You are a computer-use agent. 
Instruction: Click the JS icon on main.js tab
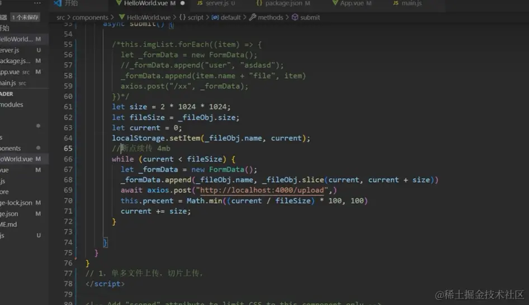pos(396,3)
